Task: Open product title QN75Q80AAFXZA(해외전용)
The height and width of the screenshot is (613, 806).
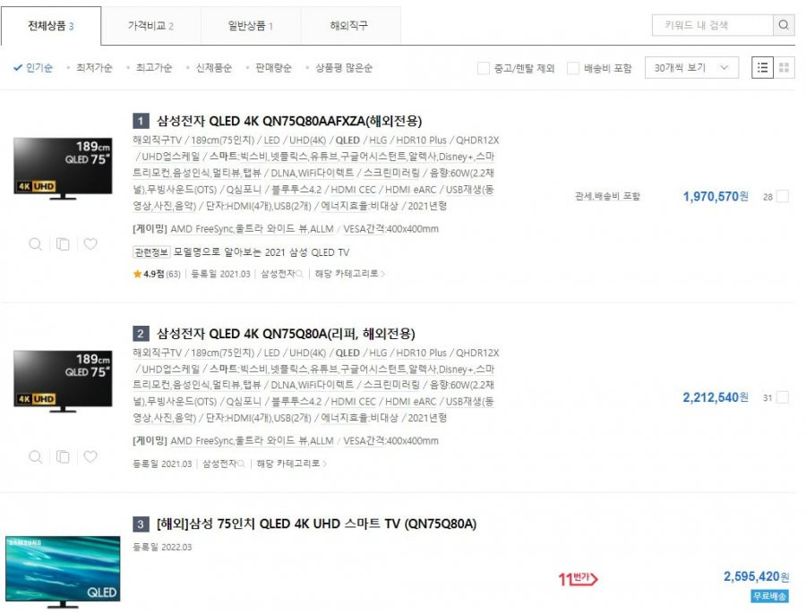Action: point(289,122)
